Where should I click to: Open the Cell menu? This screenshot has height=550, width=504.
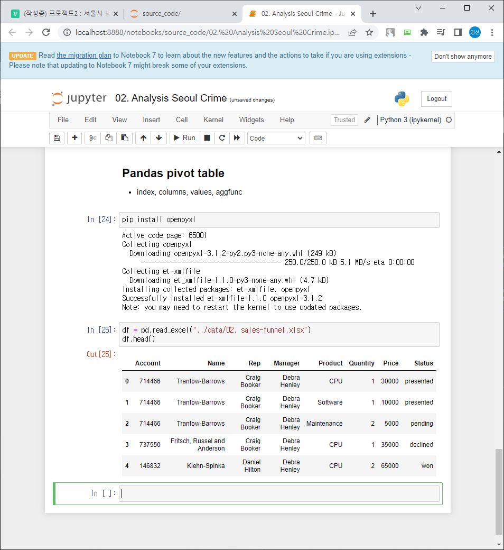pos(182,120)
